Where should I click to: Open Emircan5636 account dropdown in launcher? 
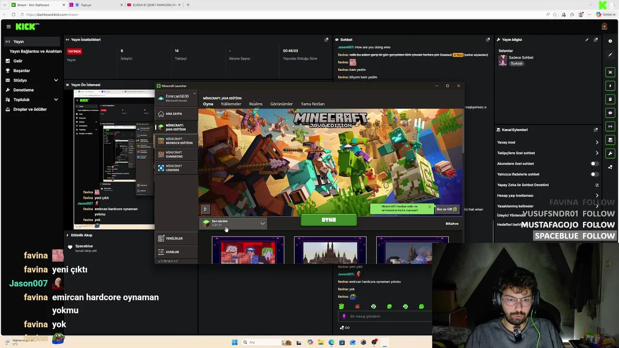pyautogui.click(x=176, y=98)
